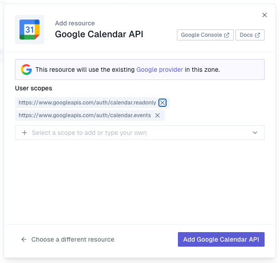
Task: Go back via Choose a different resource
Action: [x=68, y=239]
